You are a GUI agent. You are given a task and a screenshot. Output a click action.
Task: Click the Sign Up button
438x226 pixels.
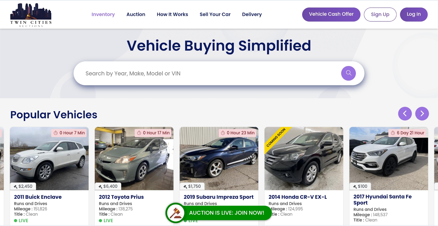pos(380,14)
